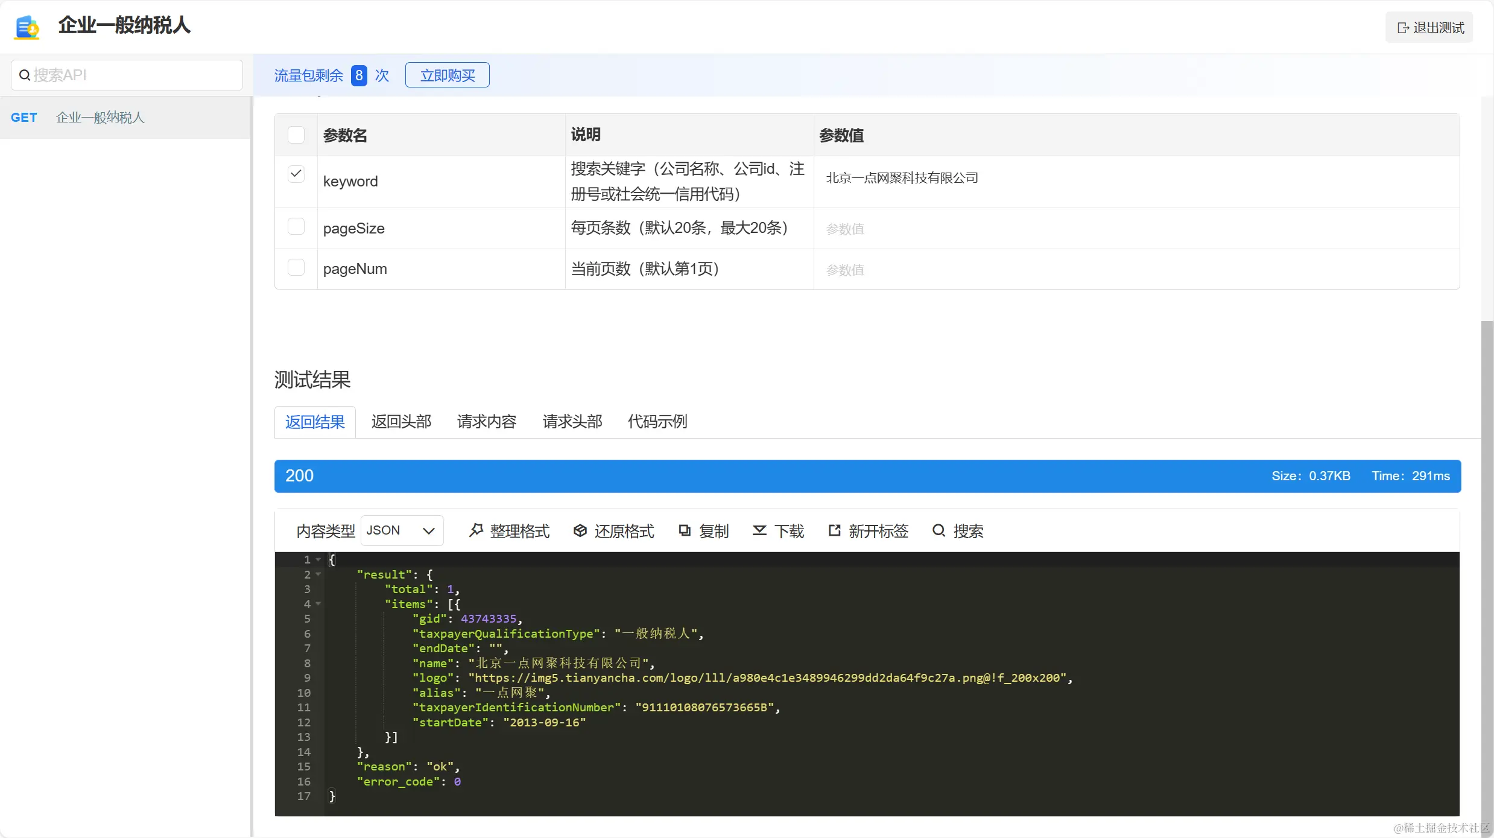Copy the JSON result via 复制 icon
This screenshot has height=838, width=1494.
[685, 530]
